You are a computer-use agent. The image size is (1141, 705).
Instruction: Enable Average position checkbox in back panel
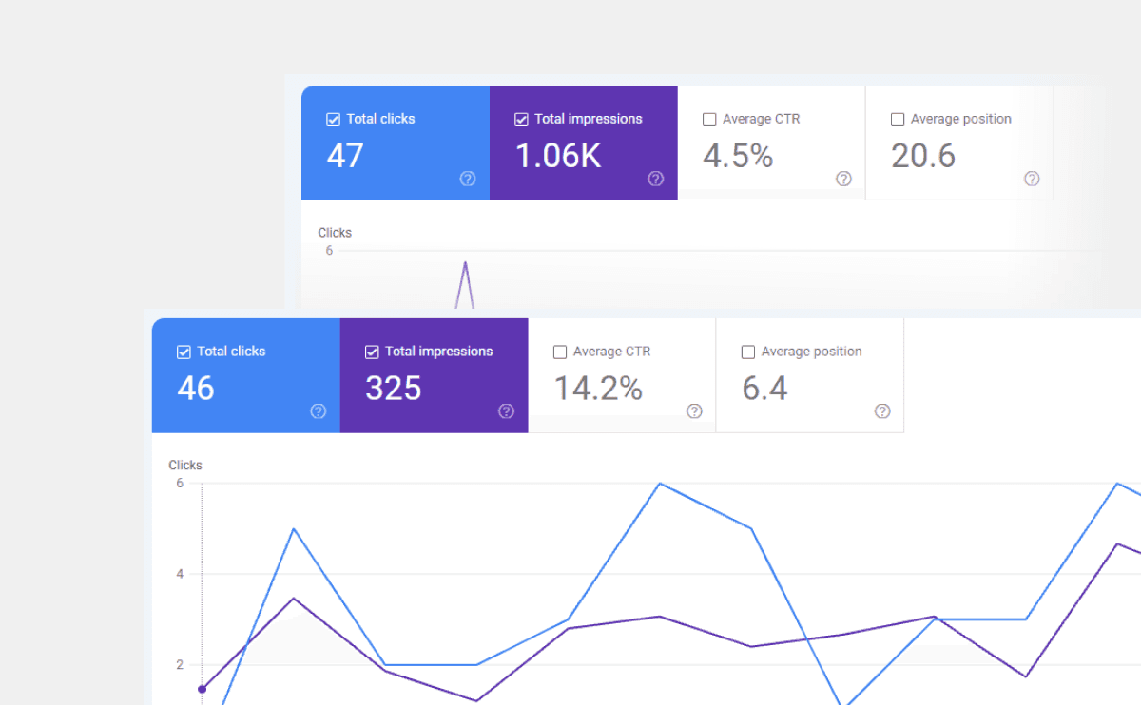[898, 120]
